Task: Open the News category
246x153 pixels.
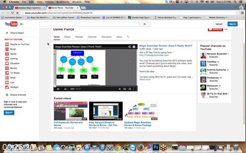Action: coord(13,78)
